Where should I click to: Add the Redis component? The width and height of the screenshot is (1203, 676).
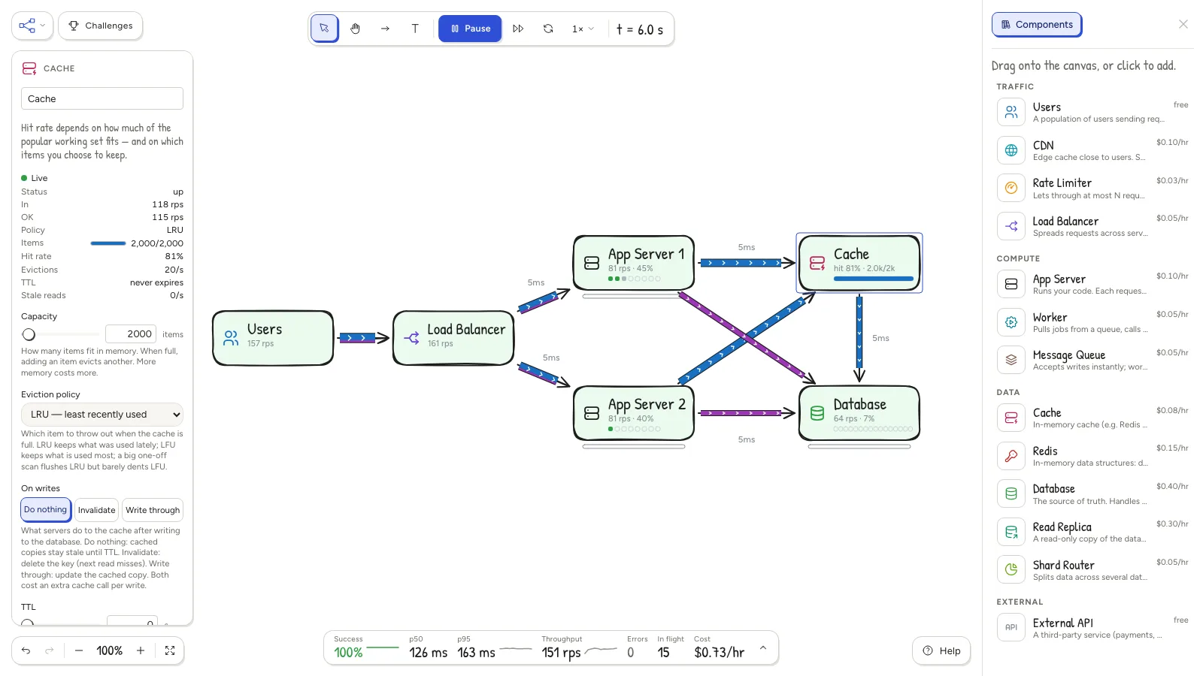pos(1092,456)
